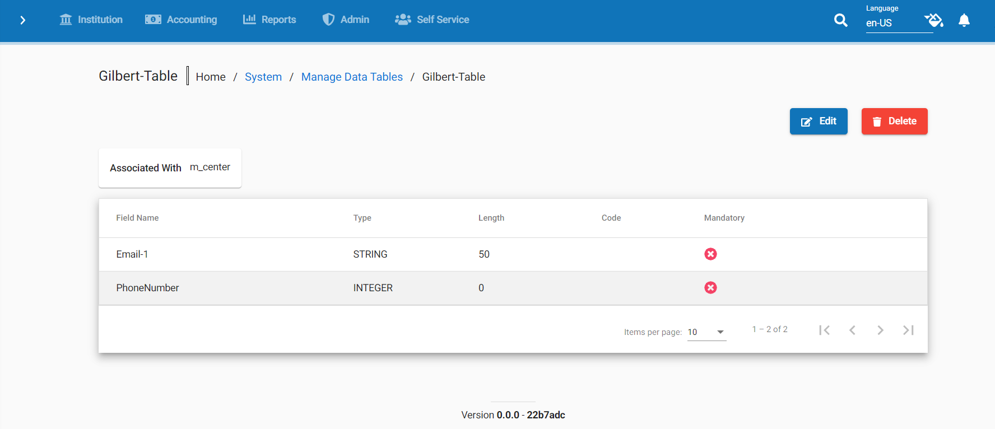Open the Accounting menu
Screen dimensions: 995x429
pyautogui.click(x=181, y=20)
